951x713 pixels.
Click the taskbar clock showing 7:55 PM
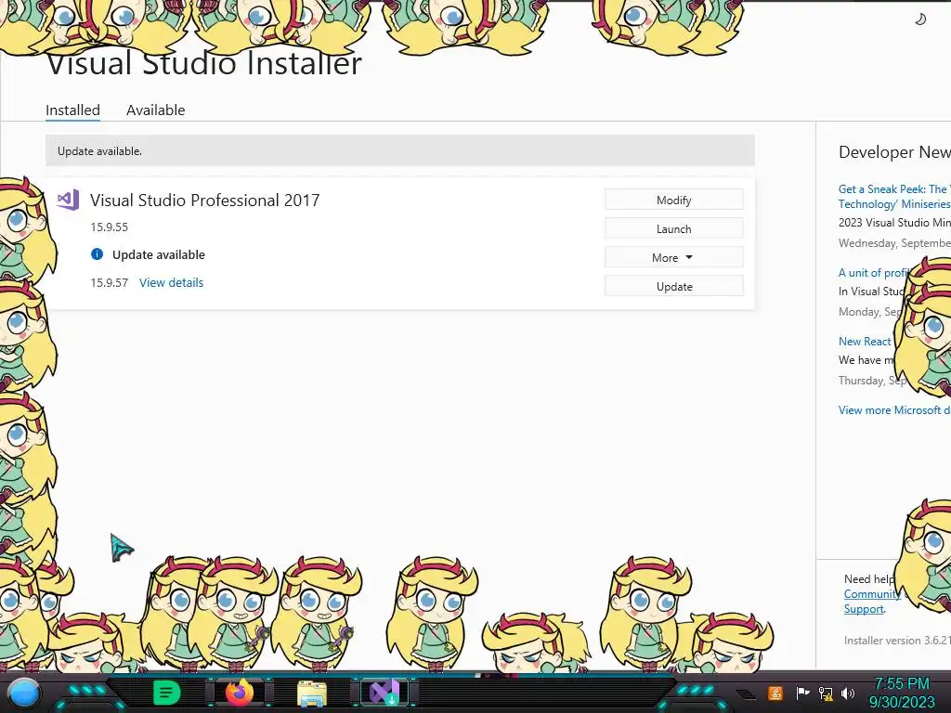coord(901,693)
